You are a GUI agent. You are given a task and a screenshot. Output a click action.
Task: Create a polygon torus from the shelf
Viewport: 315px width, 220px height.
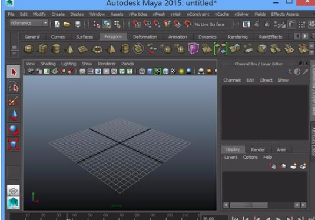[97, 49]
